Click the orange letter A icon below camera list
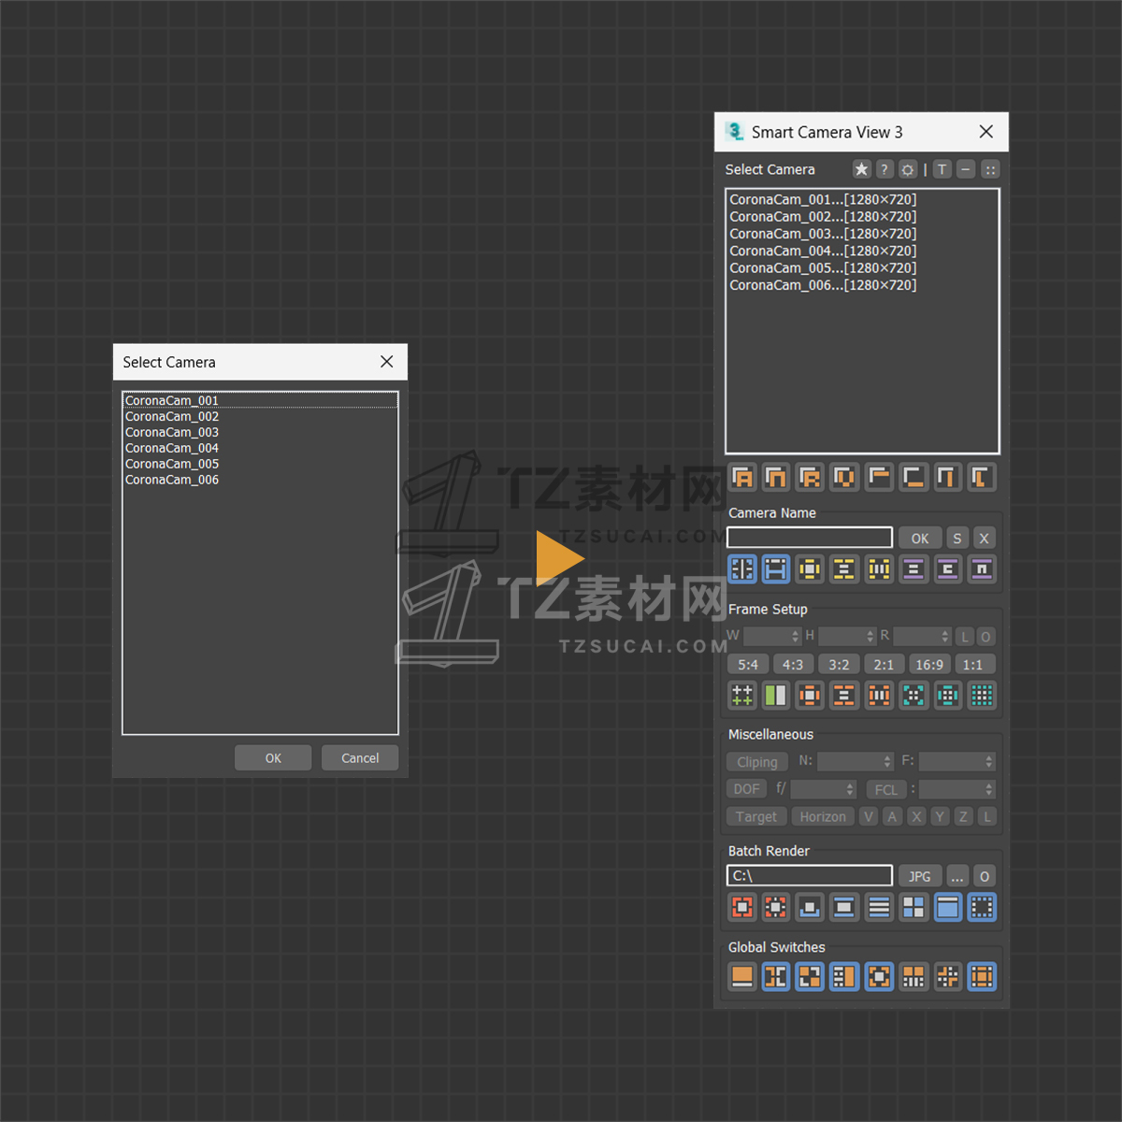The image size is (1122, 1122). point(742,478)
